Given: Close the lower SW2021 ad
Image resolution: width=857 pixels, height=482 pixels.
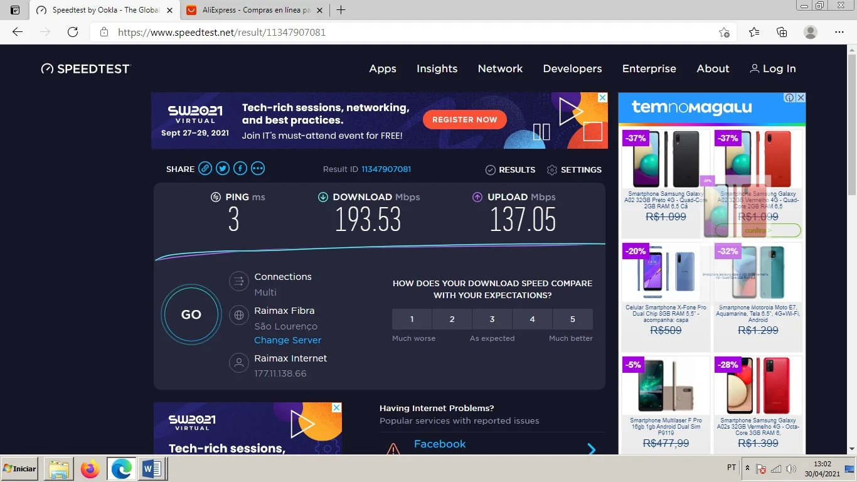Looking at the screenshot, I should [x=336, y=408].
